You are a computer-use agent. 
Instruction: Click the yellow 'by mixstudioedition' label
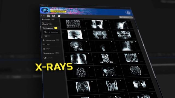pyautogui.click(x=58, y=11)
